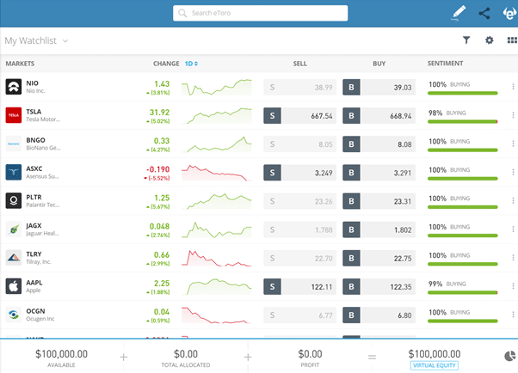Open the filter funnel icon
This screenshot has height=373, width=518.
(x=466, y=40)
